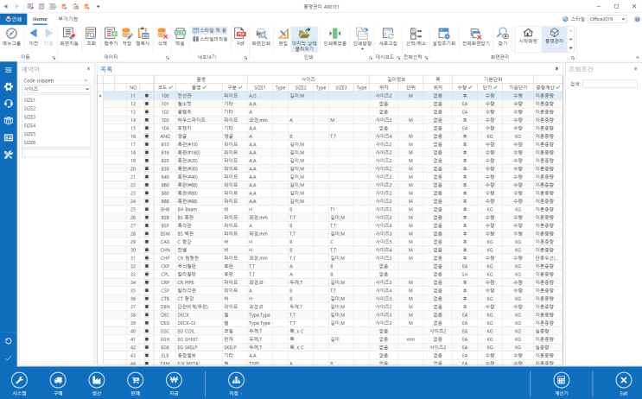The width and height of the screenshot is (642, 399).
Task: Open 자금 finance module won icon
Action: 174,380
